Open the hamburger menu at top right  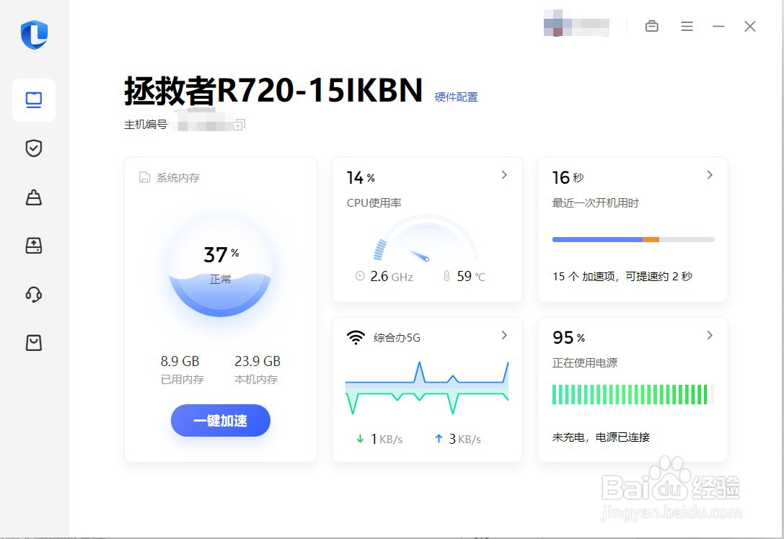click(686, 26)
